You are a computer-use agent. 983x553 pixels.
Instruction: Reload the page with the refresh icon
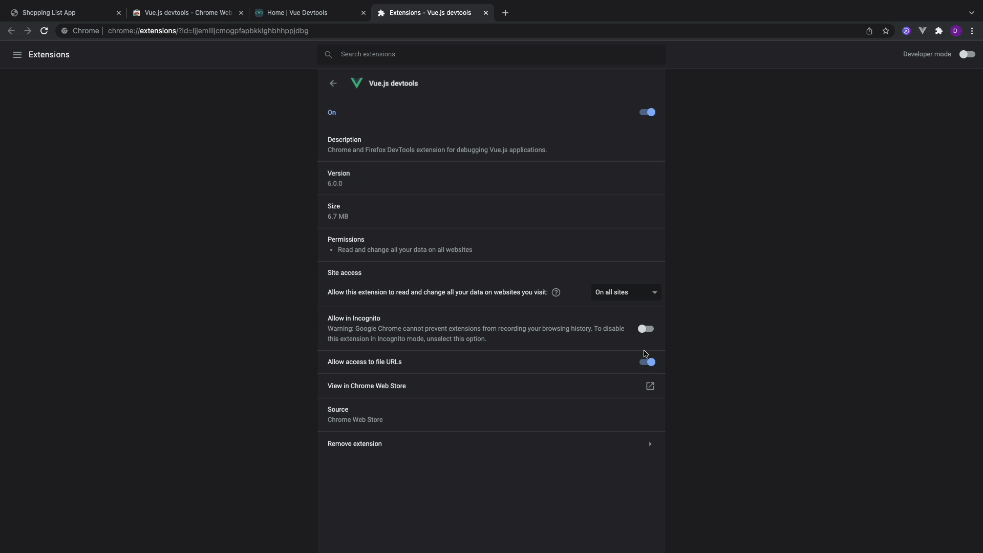tap(44, 31)
